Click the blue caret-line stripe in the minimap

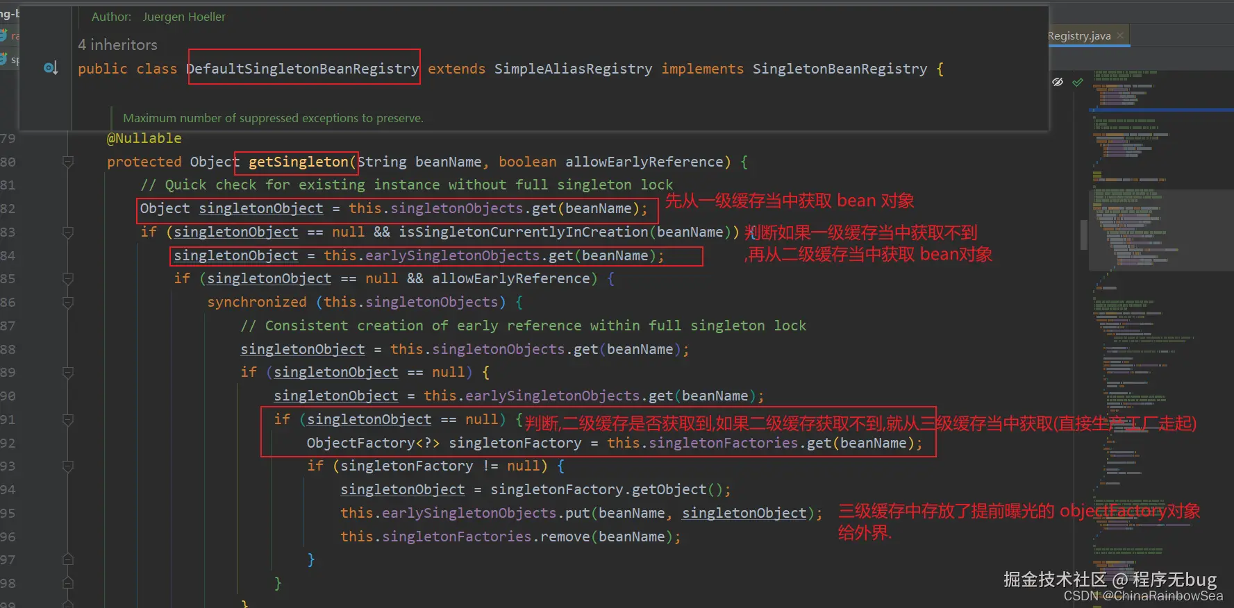[1161, 110]
